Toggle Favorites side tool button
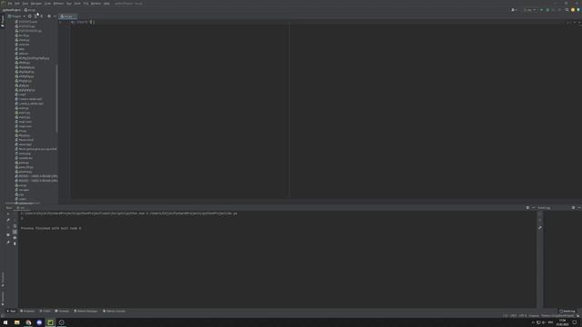582x327 pixels. point(3,298)
